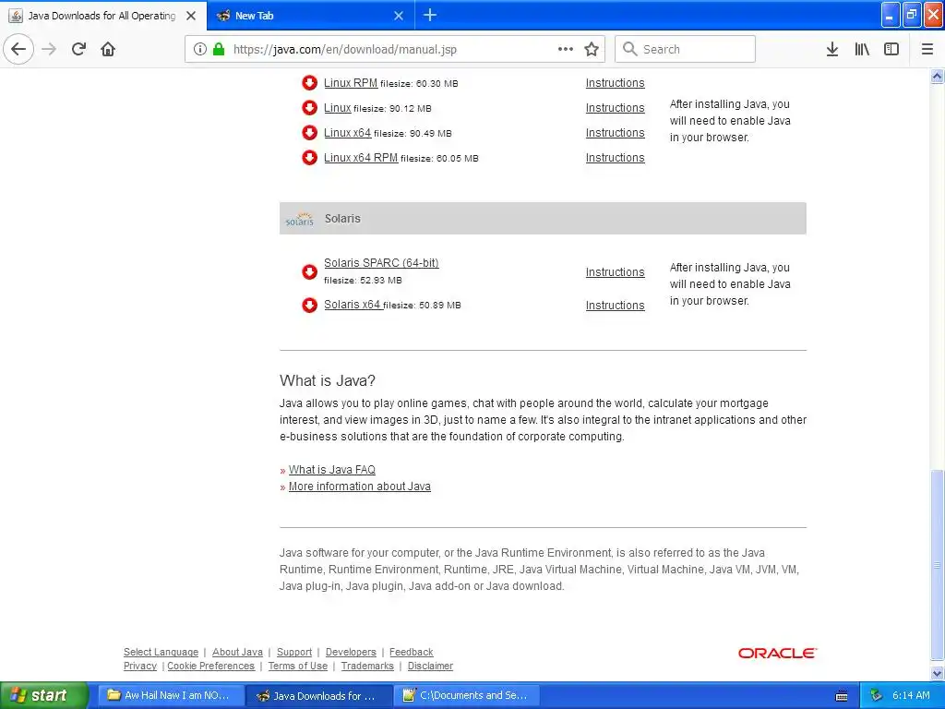Open Instructions for Linux RPM
The width and height of the screenshot is (945, 709).
pos(616,82)
